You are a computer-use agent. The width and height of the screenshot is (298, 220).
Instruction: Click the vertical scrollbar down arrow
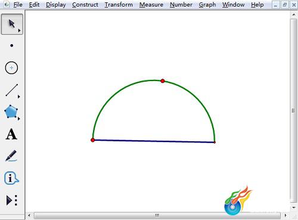pyautogui.click(x=294, y=207)
